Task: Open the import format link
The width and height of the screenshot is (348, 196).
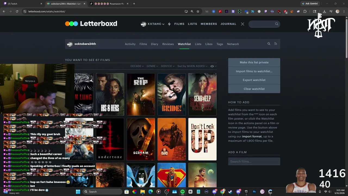Action: pos(252,136)
